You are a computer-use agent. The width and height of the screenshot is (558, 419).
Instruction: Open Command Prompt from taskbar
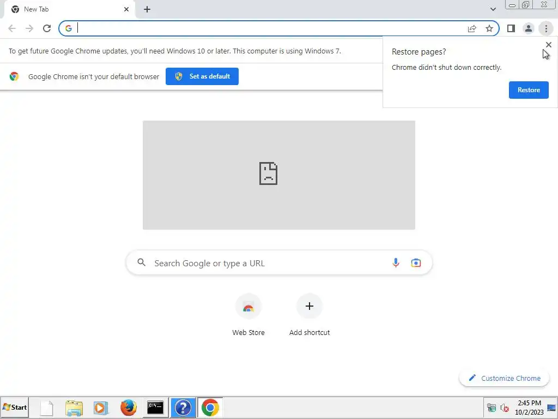coord(155,408)
